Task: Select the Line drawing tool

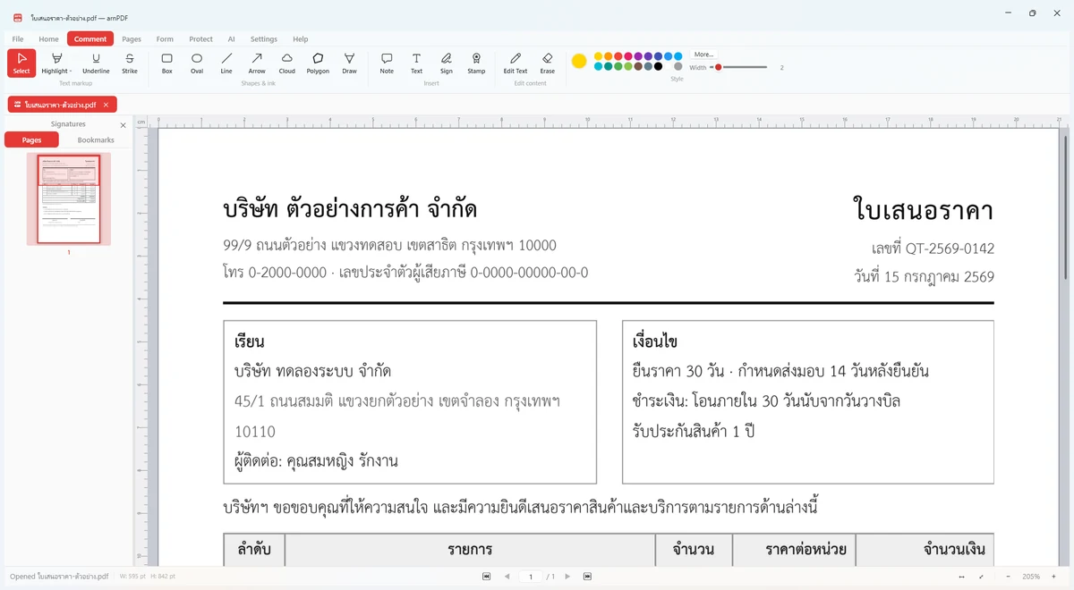Action: (226, 63)
